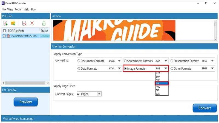219x123 pixels.
Task: Open the View menu
Action: point(10,9)
